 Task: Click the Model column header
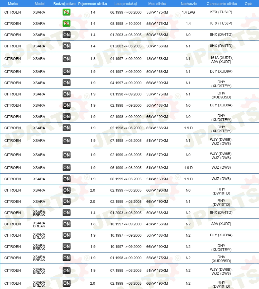(40, 4)
